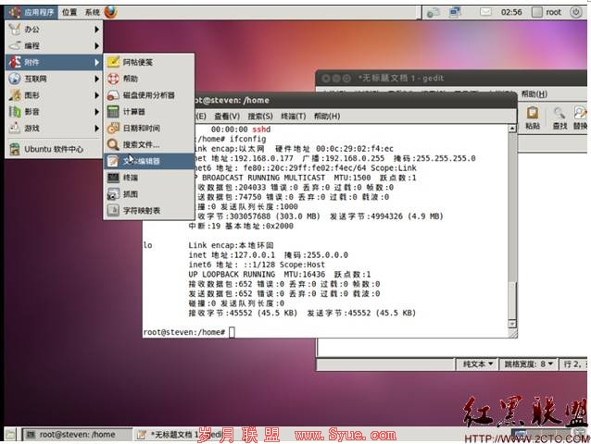Click terminal scrollbar down arrow
This screenshot has height=444, width=591.
pyautogui.click(x=512, y=324)
